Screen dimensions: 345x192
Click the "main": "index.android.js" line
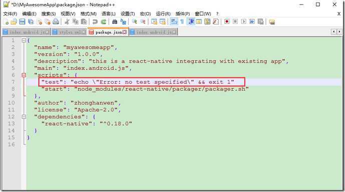click(83, 68)
